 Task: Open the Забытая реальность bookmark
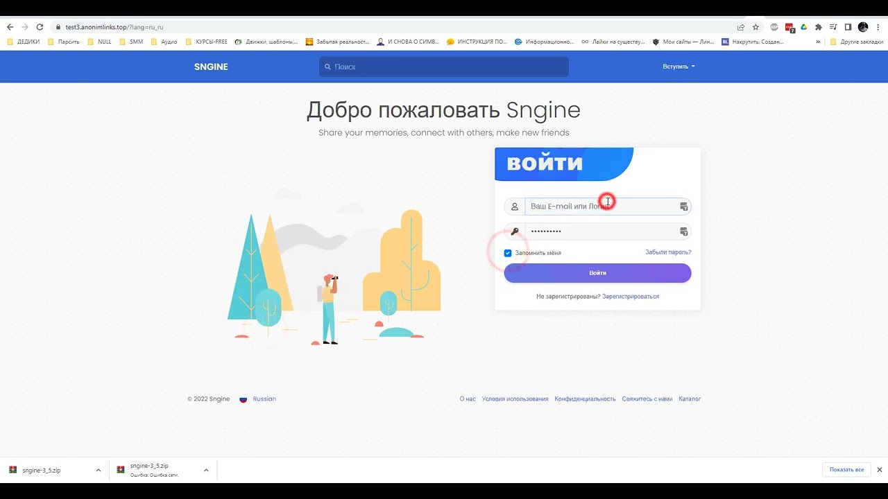tap(338, 42)
